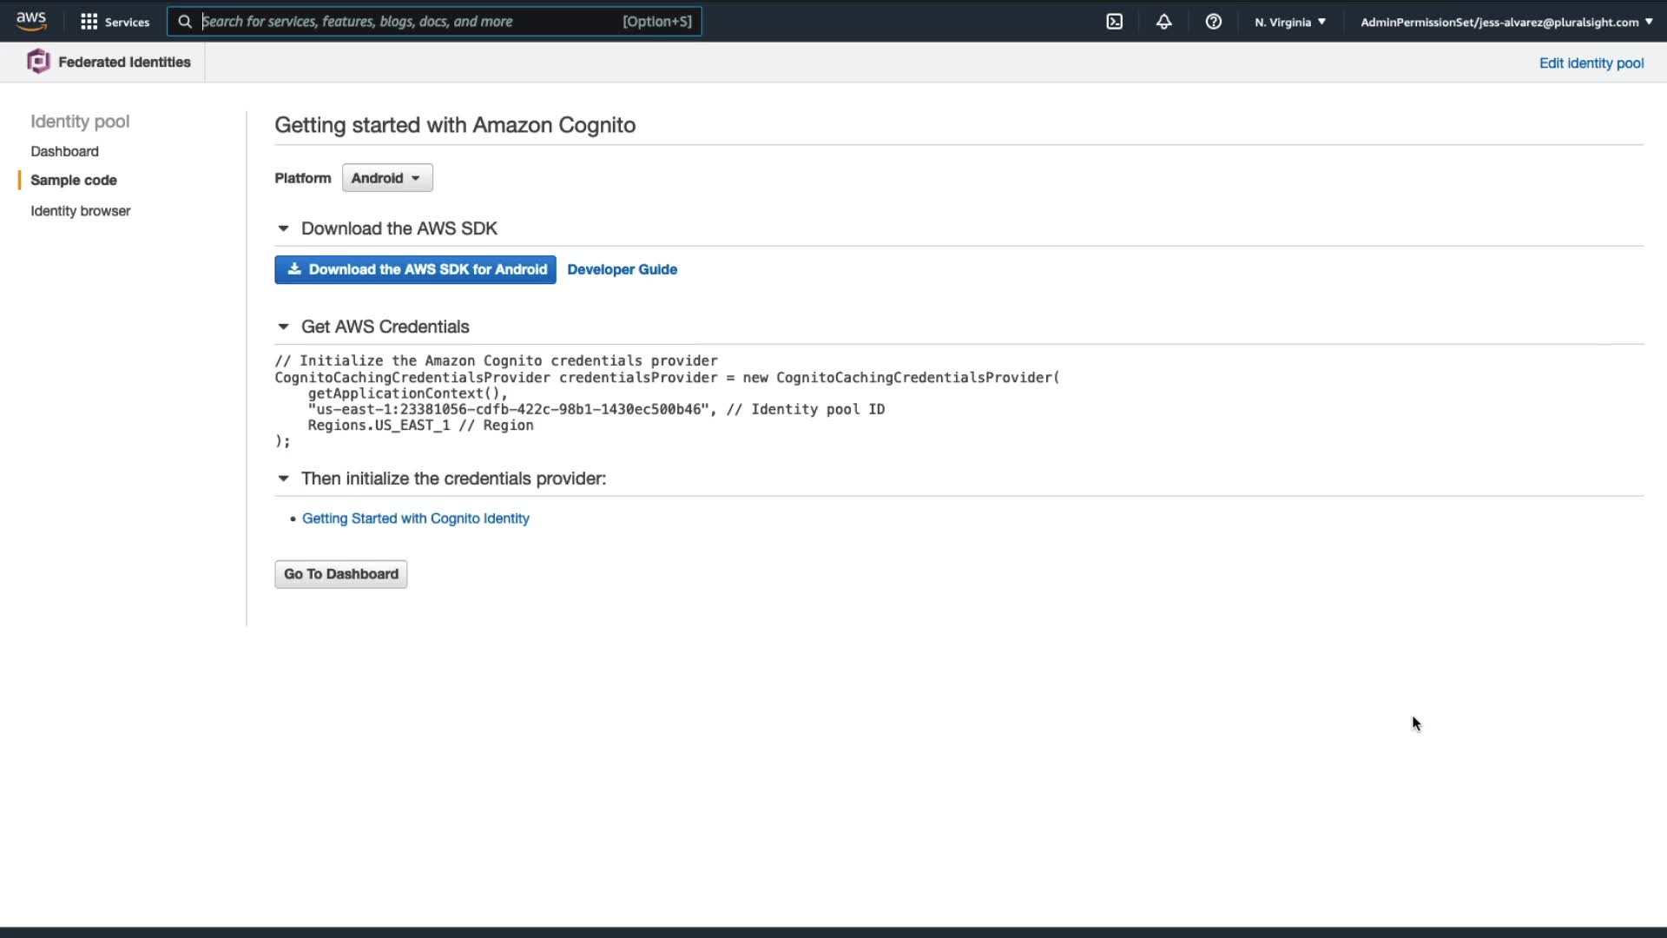1667x938 pixels.
Task: Click the download icon on the SDK button
Action: [x=294, y=269]
